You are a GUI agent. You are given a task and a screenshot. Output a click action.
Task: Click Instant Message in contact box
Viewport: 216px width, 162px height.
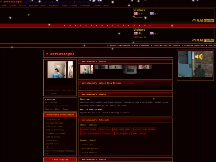point(54,123)
